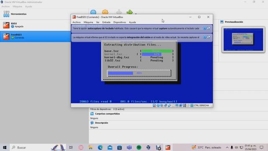Click the base.txz green progress bar

tap(157, 51)
